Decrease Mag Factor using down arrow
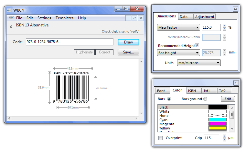The width and height of the screenshot is (245, 152). point(225,29)
